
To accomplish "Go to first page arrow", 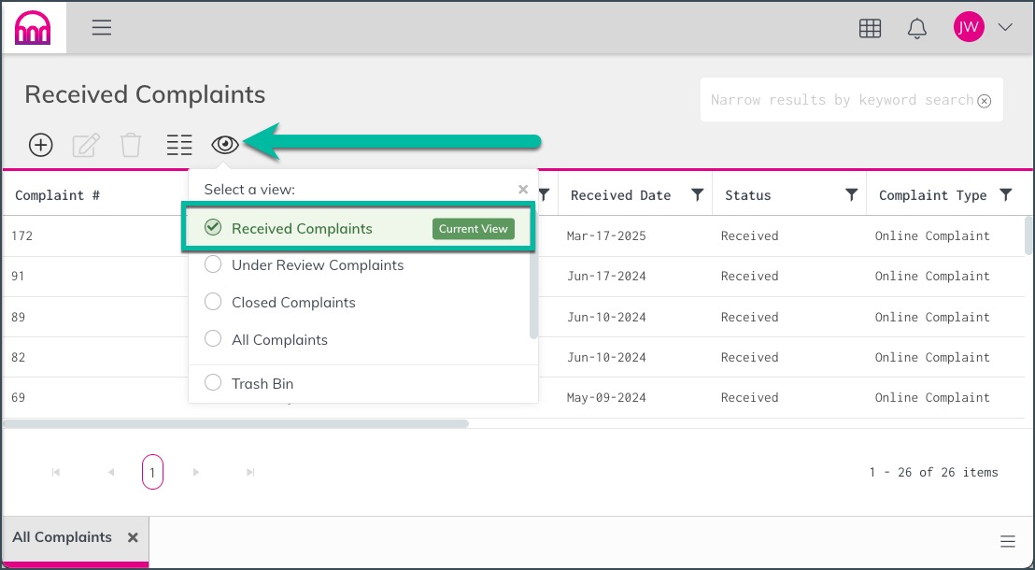I will (x=56, y=472).
